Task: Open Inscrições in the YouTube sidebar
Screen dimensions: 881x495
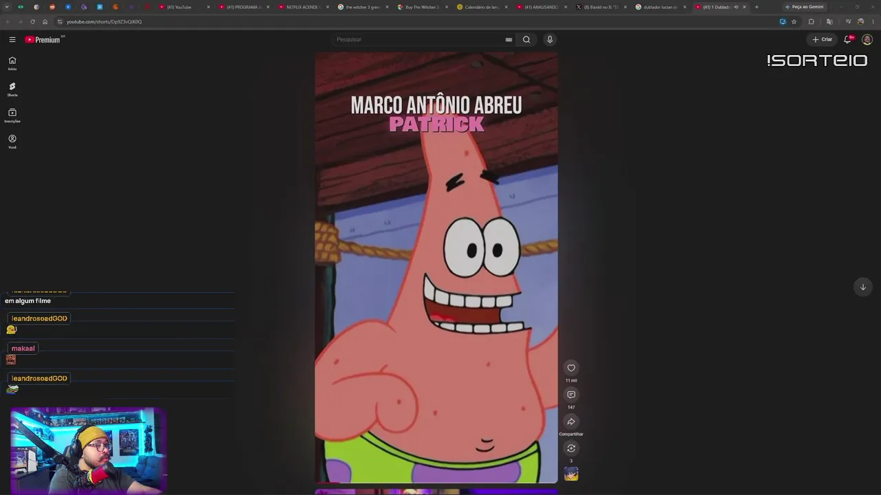Action: [x=12, y=115]
